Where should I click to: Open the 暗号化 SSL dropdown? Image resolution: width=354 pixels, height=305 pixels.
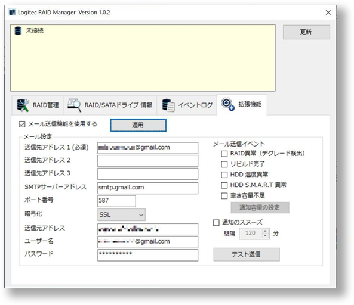point(121,214)
